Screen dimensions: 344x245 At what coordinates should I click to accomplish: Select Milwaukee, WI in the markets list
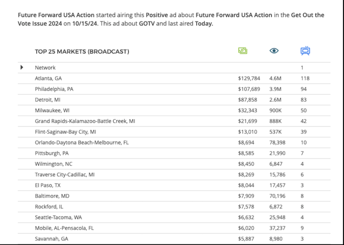tap(52, 110)
